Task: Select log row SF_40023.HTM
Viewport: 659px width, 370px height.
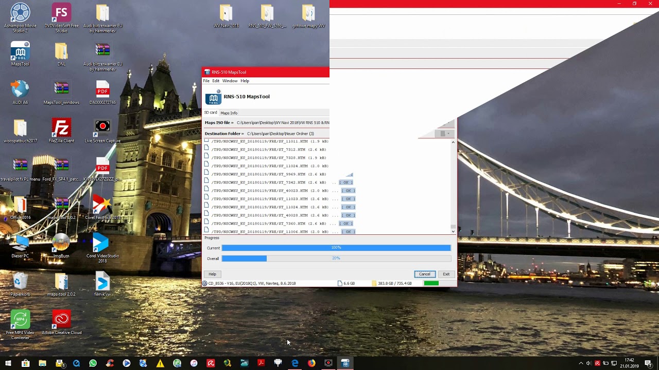Action: click(280, 191)
